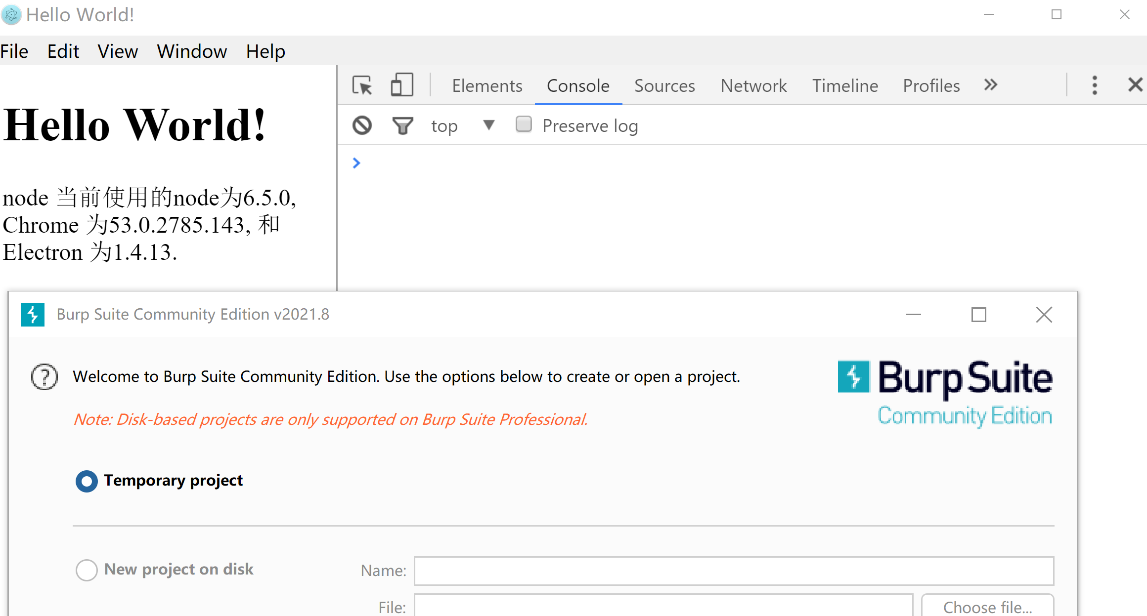Toggle the device toolbar icon

(402, 85)
